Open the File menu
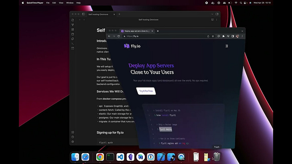Screen dimensions: 292x164 coord(48,3)
